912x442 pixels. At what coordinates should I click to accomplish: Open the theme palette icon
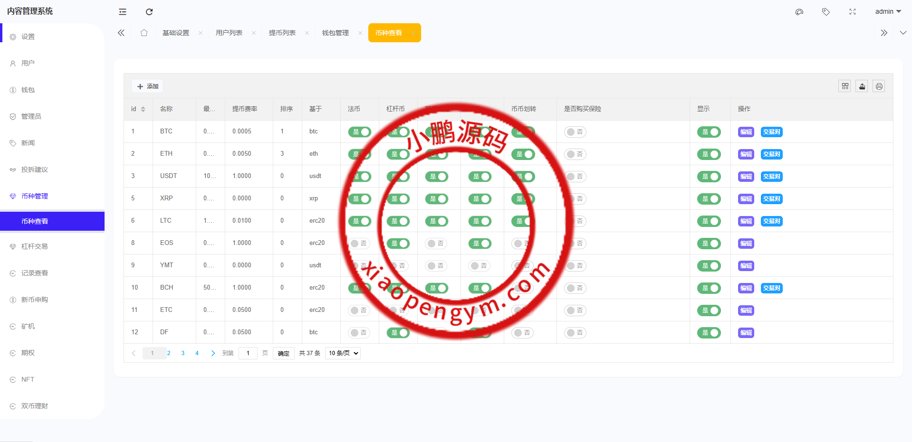click(799, 12)
